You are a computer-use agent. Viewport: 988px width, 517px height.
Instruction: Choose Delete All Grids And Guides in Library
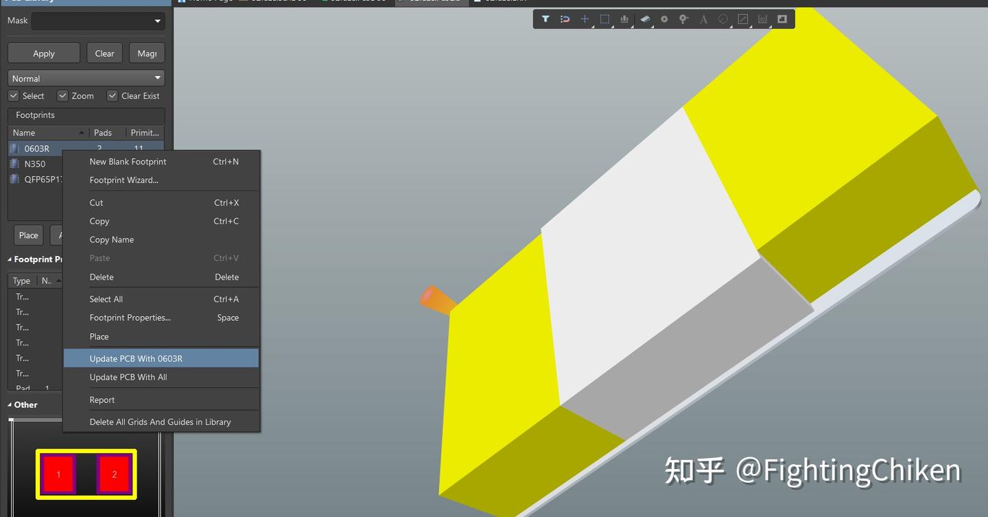coord(160,422)
